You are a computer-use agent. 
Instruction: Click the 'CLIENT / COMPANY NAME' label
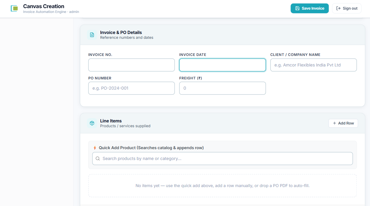295,55
